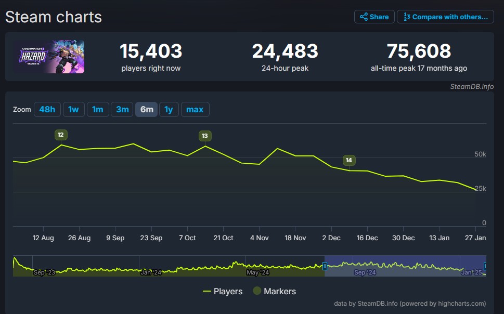Screen dimensions: 504x314
Task: Choose the 6m zoom button
Action: 146,109
